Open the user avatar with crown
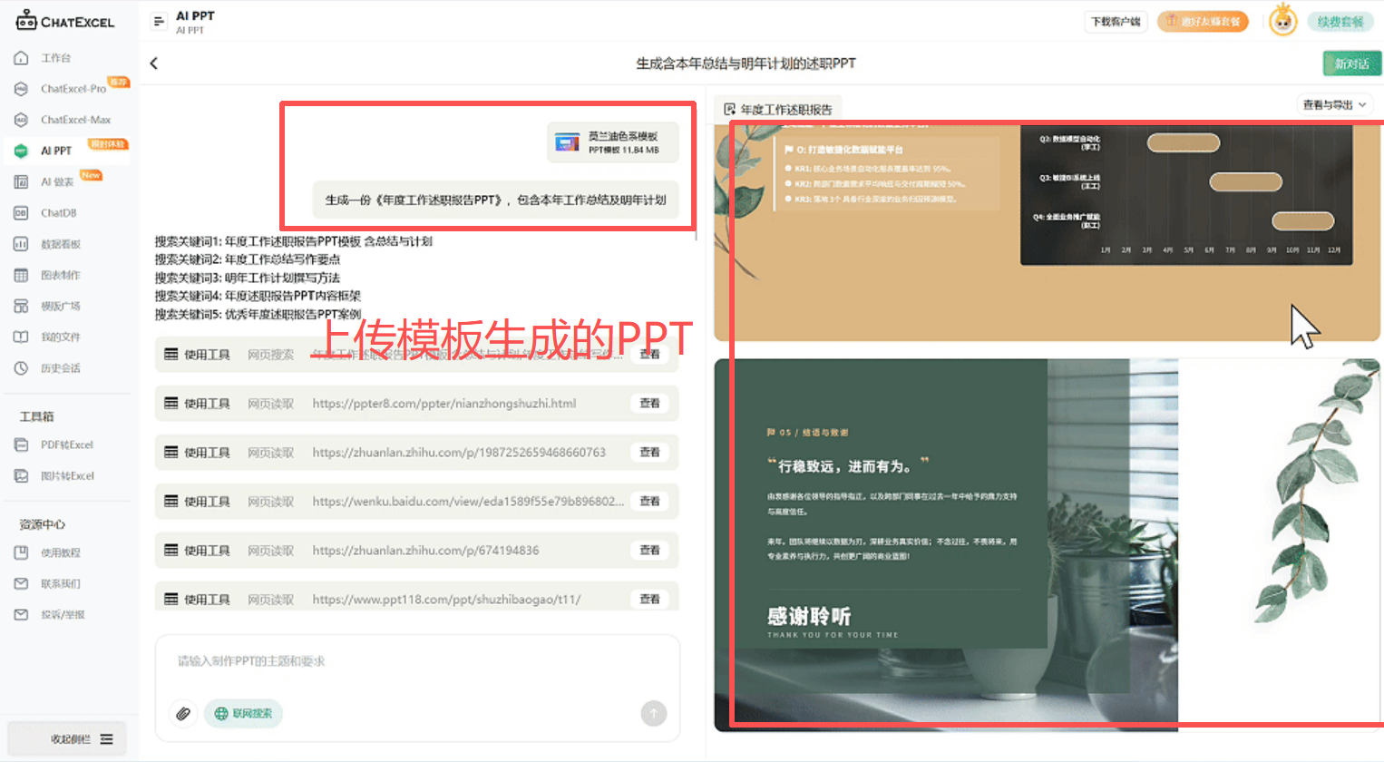Image resolution: width=1384 pixels, height=762 pixels. point(1282,20)
